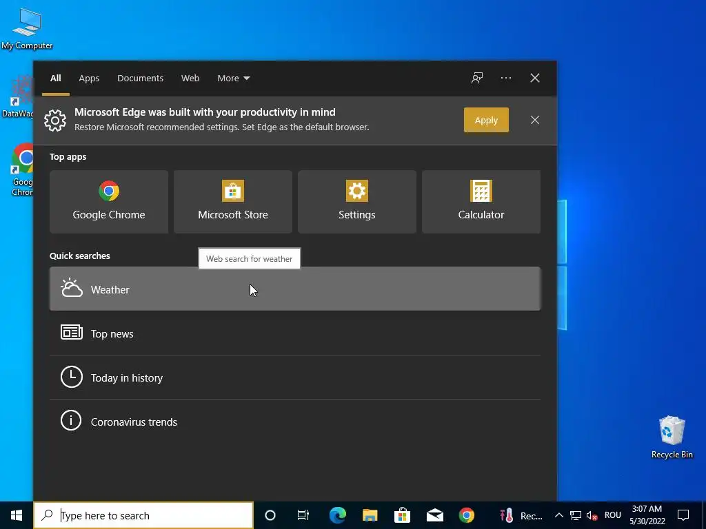
Task: Click the Weather cloud-and-sun icon
Action: pos(72,289)
